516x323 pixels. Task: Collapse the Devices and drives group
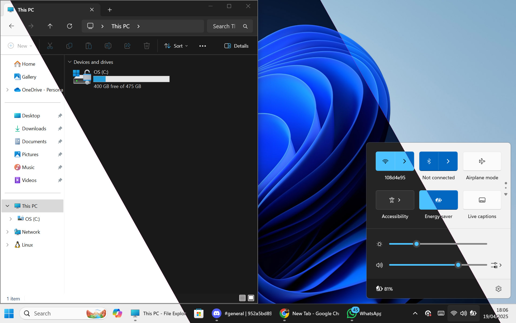point(70,62)
